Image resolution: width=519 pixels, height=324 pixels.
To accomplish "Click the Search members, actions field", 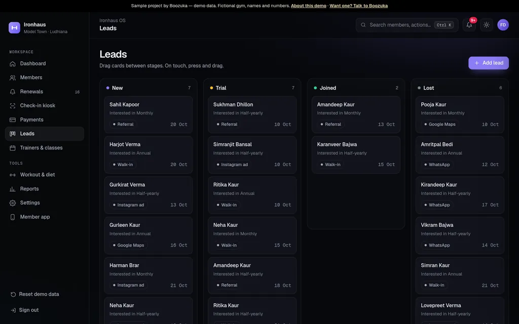I will click(x=407, y=25).
